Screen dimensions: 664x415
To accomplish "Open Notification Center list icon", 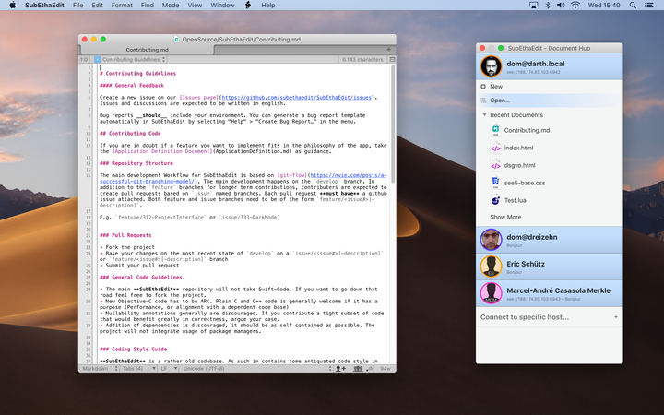I will pyautogui.click(x=648, y=6).
